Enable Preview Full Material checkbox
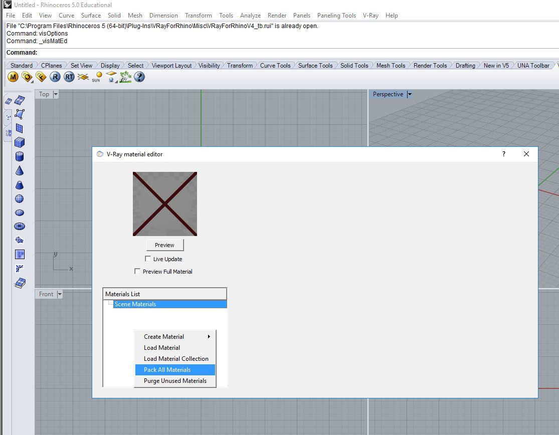This screenshot has width=559, height=435. click(x=137, y=271)
